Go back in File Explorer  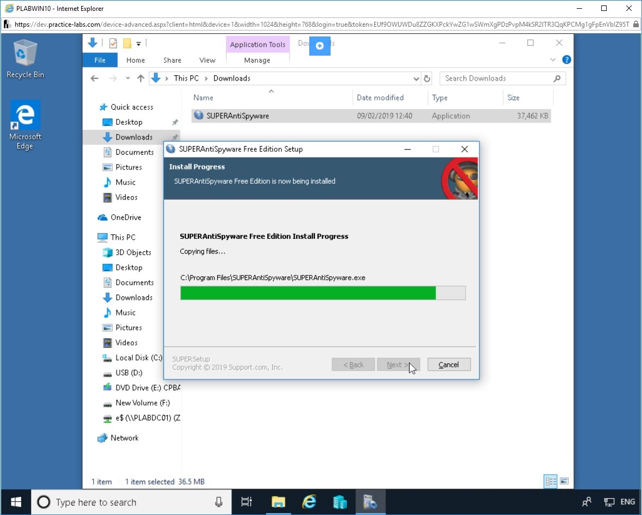coord(95,78)
